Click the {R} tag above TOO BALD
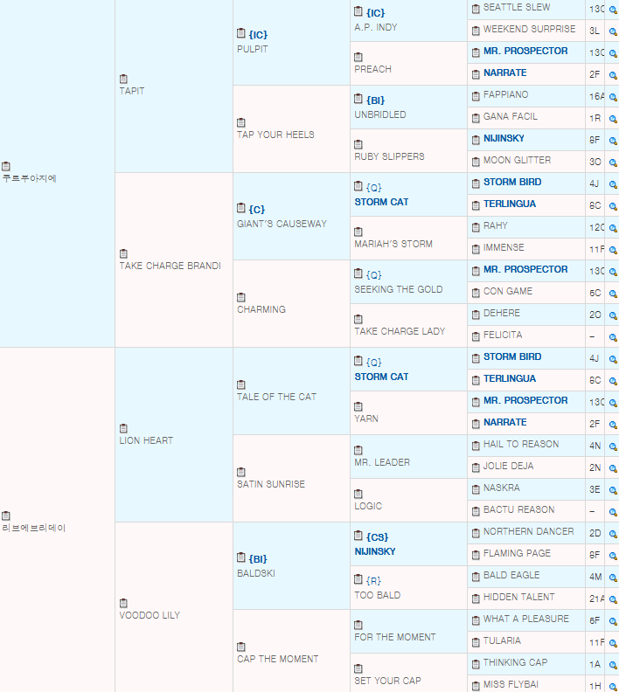This screenshot has width=619, height=692. (x=373, y=581)
